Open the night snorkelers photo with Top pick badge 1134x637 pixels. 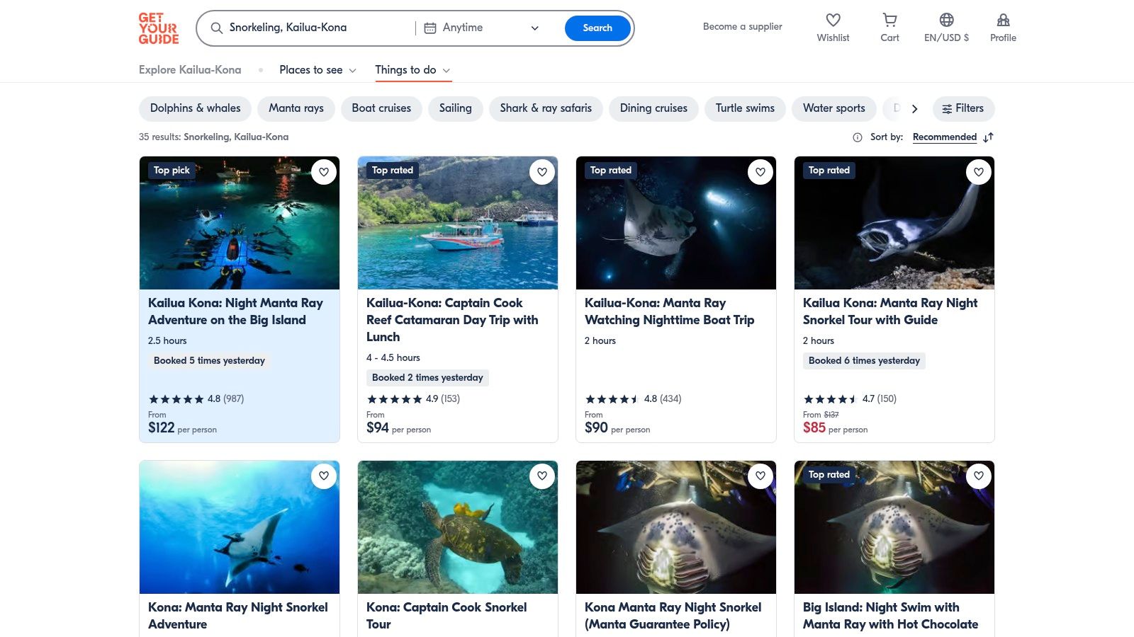click(240, 223)
